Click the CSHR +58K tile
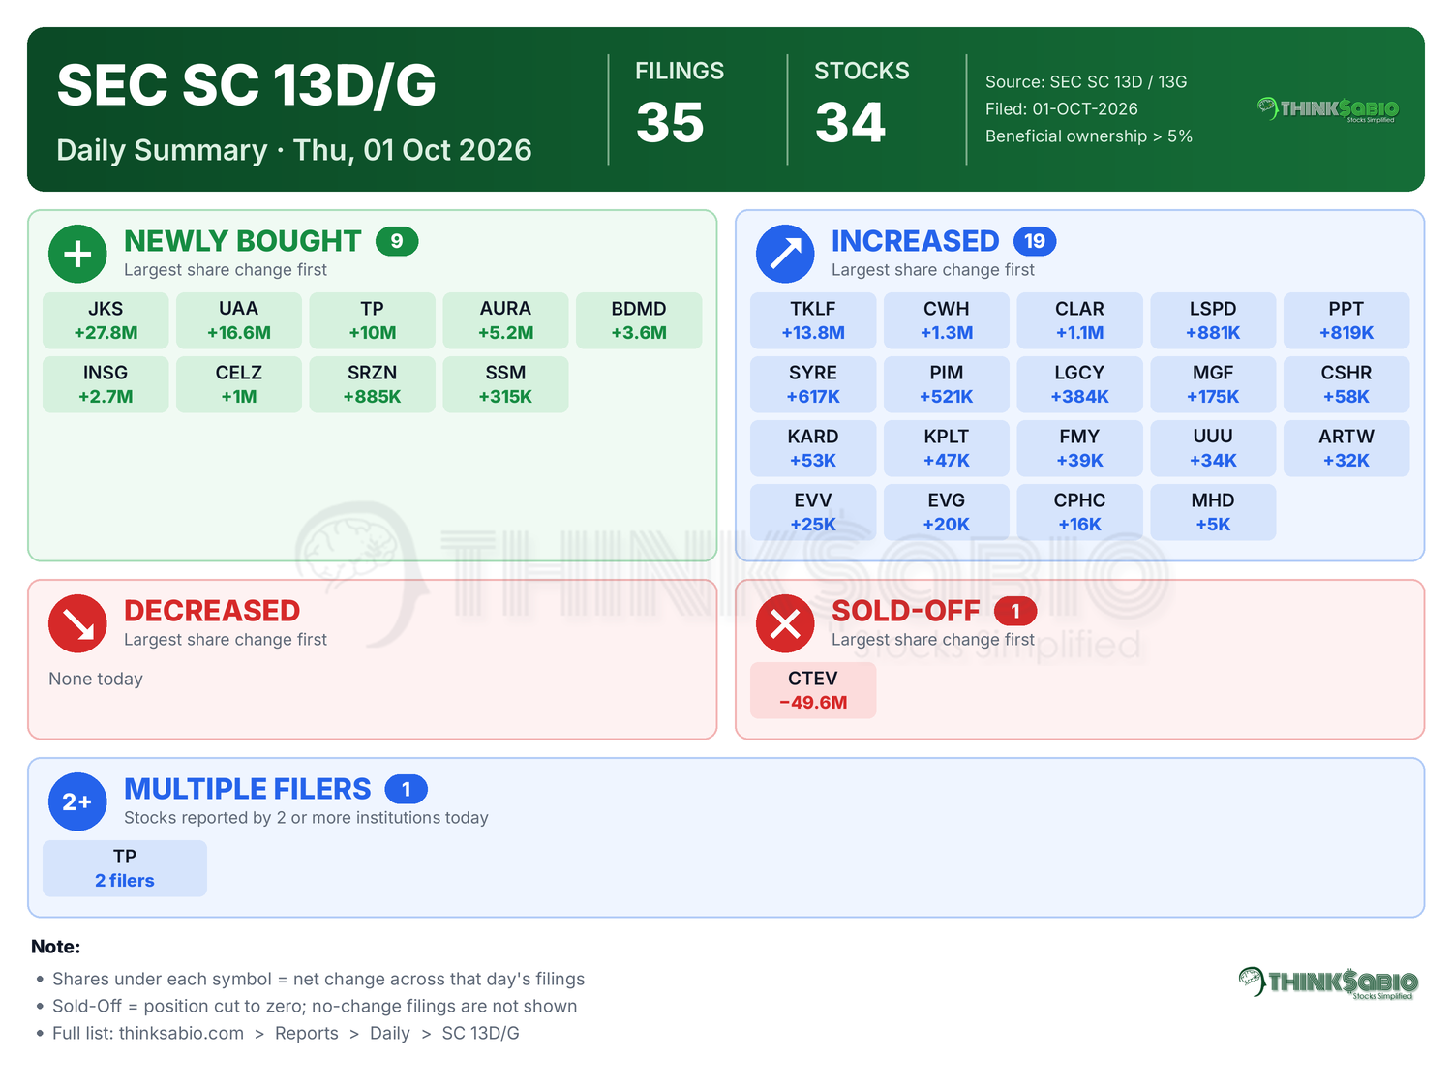 coord(1346,384)
